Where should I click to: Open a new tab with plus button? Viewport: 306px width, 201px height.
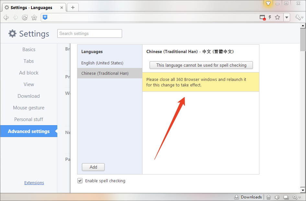(x=73, y=7)
